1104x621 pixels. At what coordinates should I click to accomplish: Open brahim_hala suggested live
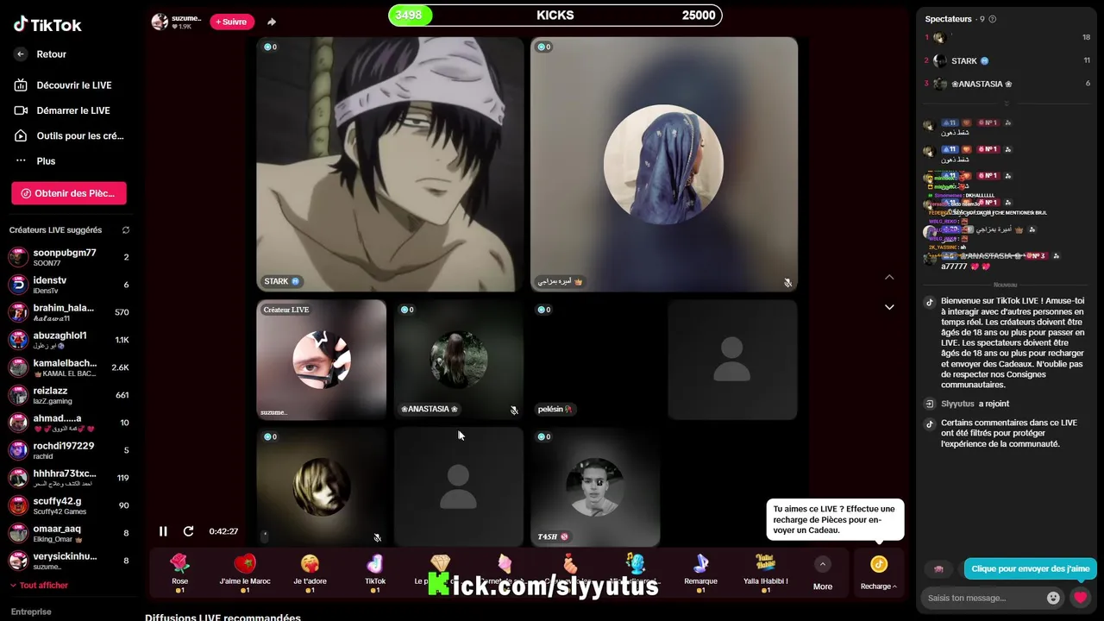pos(69,312)
